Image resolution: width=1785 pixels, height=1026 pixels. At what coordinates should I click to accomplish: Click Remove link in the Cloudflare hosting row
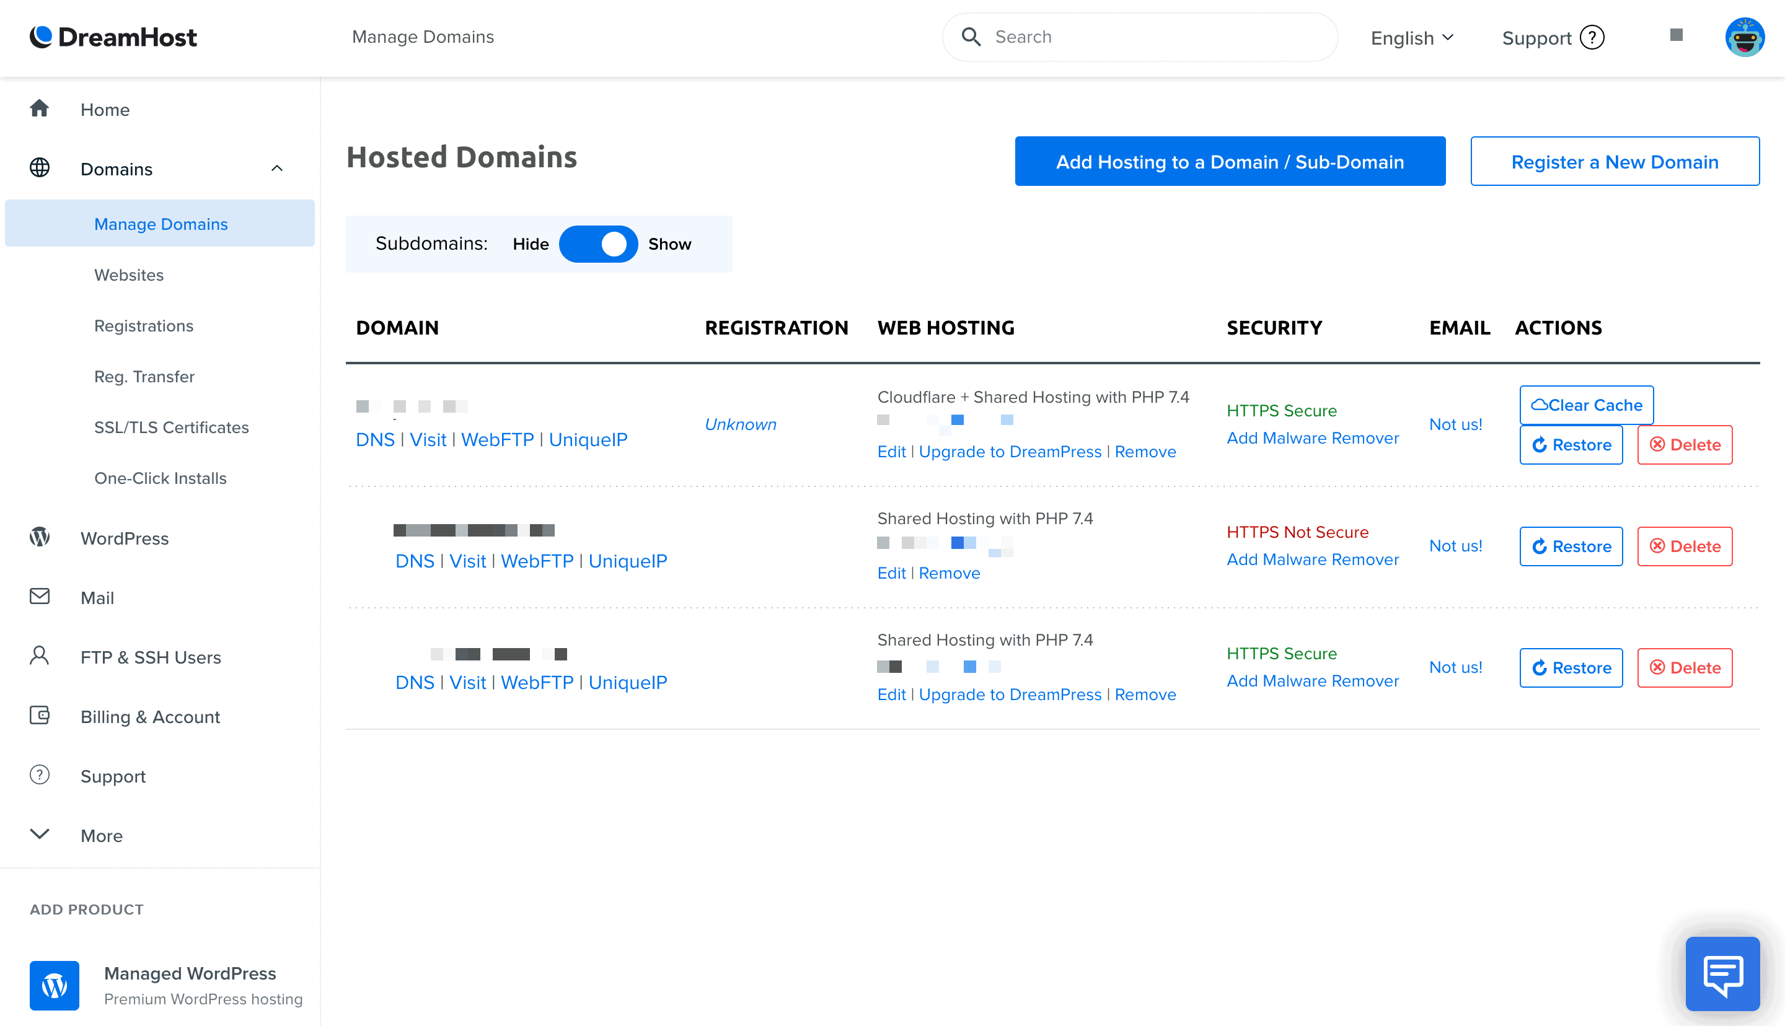tap(1145, 452)
